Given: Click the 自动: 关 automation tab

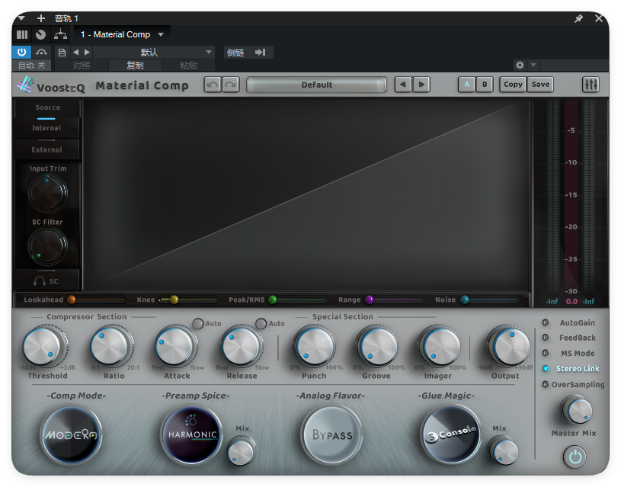Looking at the screenshot, I should [32, 66].
